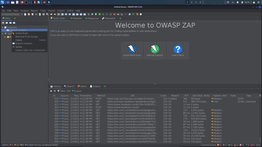Sort by the URL column header

133,96
